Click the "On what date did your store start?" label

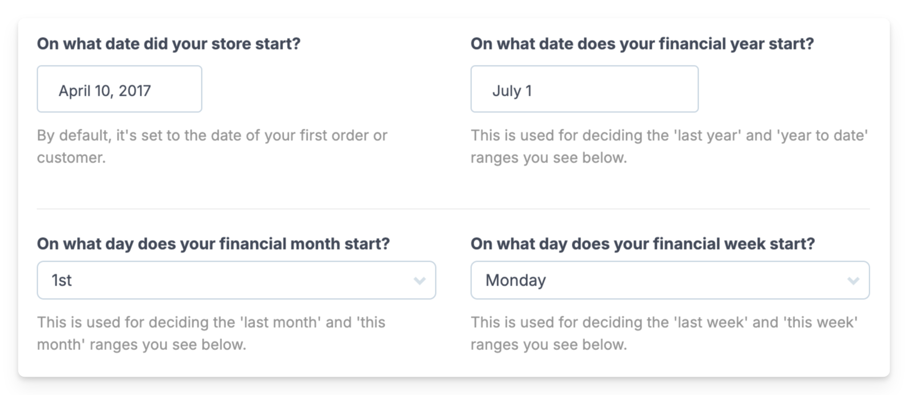pos(168,44)
